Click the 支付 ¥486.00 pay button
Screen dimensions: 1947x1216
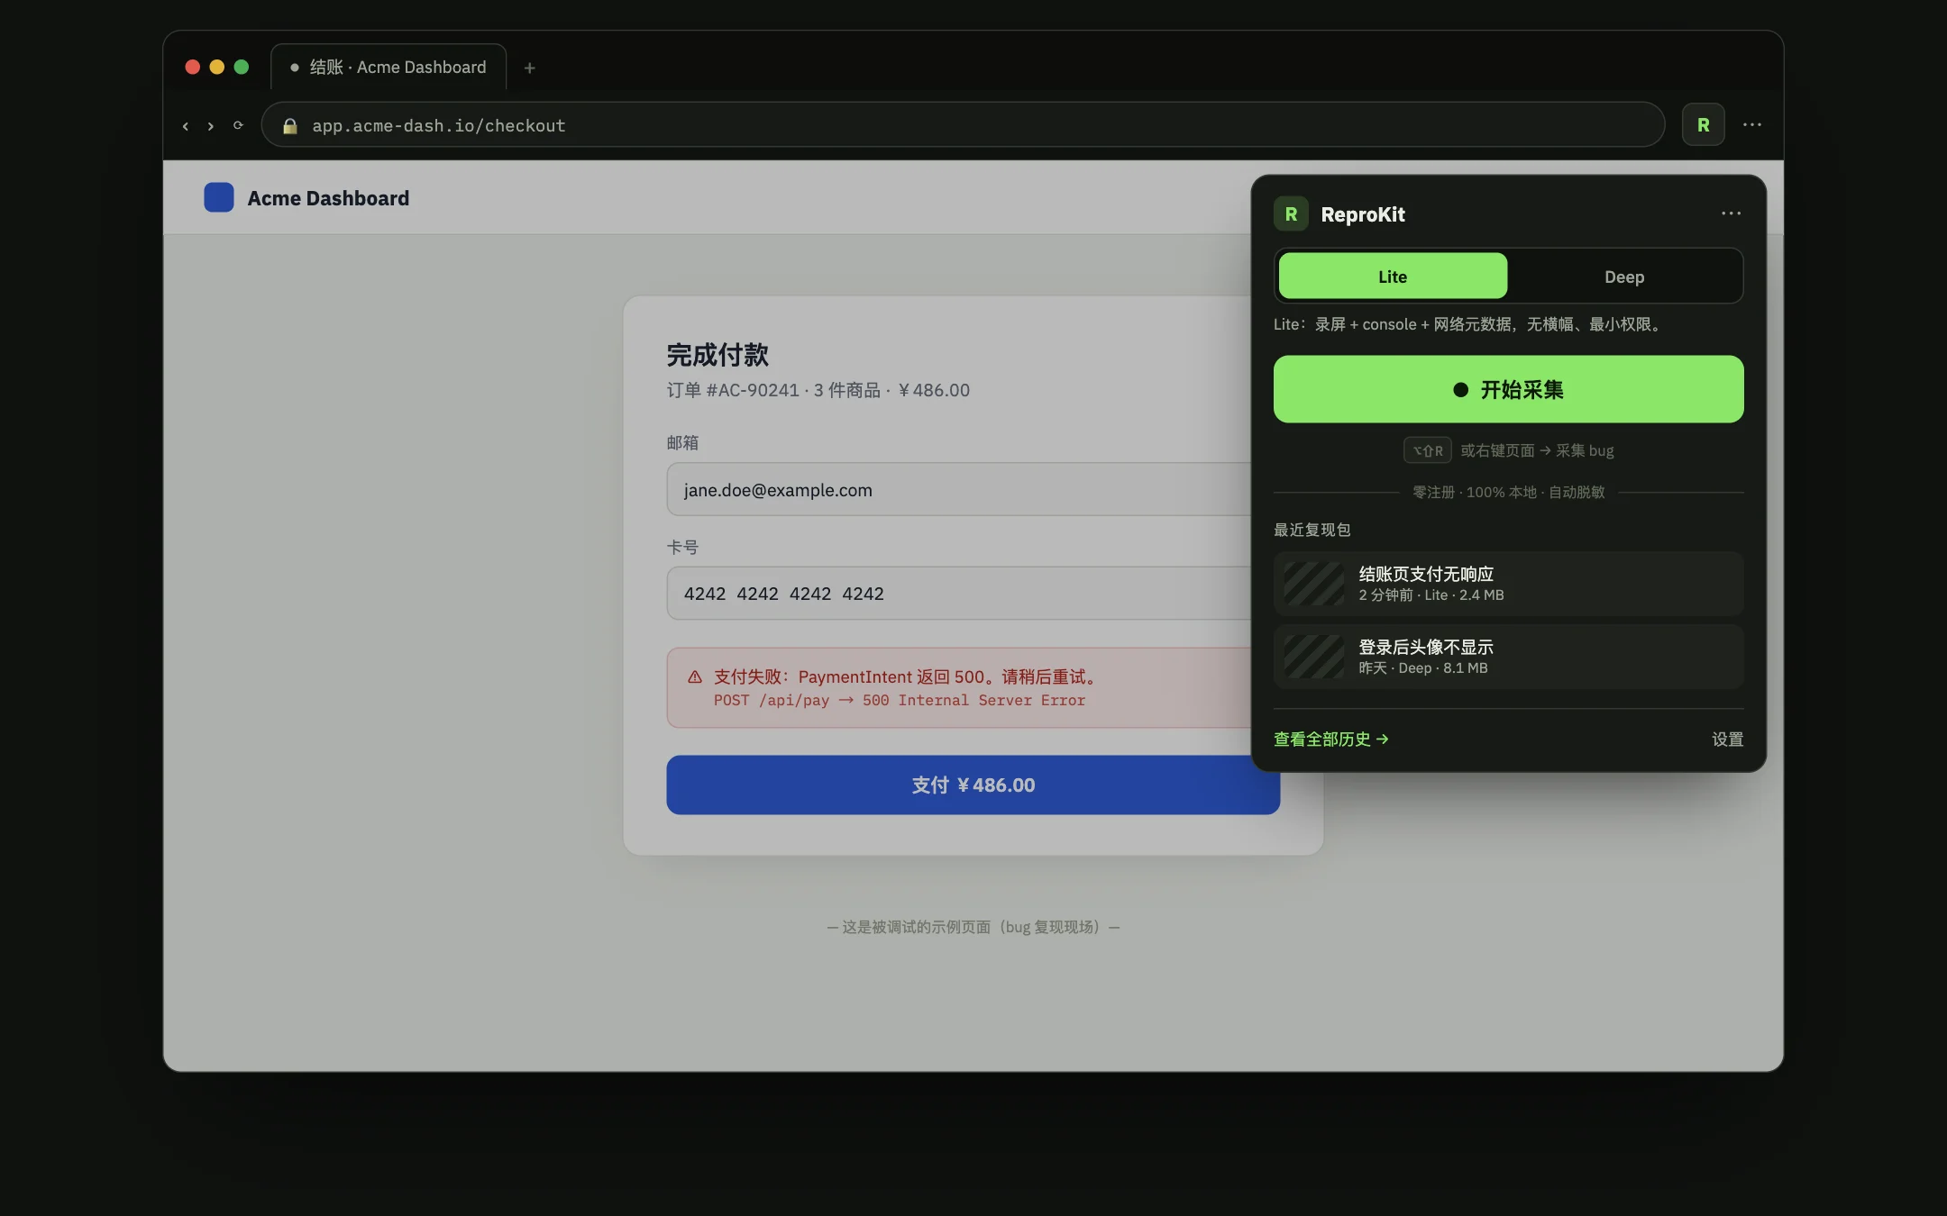coord(973,785)
